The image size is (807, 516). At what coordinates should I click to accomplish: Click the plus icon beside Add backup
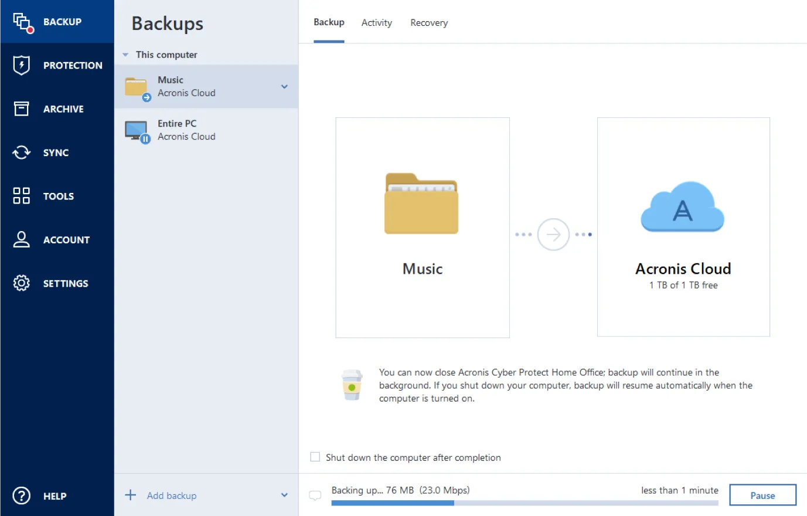[x=131, y=495]
